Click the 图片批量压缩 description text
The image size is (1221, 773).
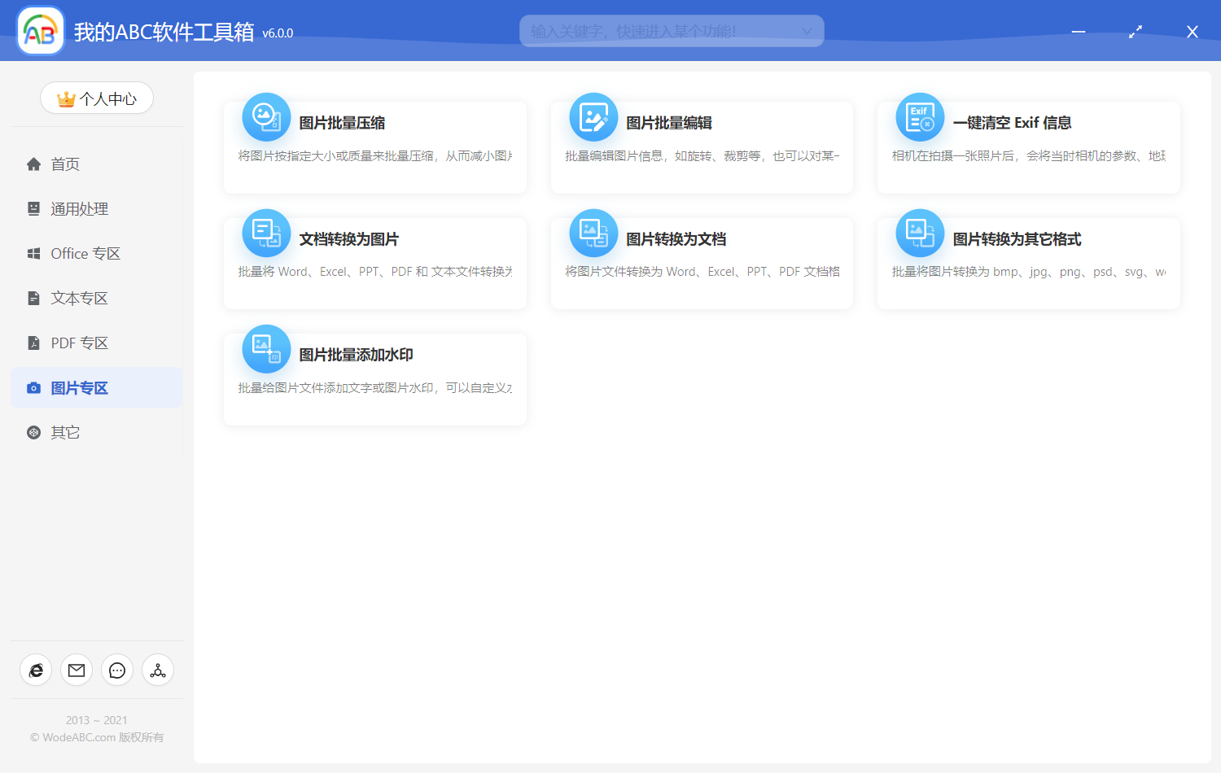[x=375, y=156]
